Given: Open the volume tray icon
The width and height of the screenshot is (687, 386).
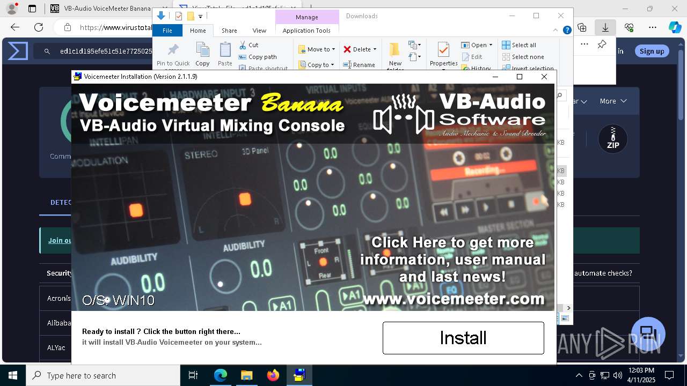Looking at the screenshot, I should tap(617, 375).
